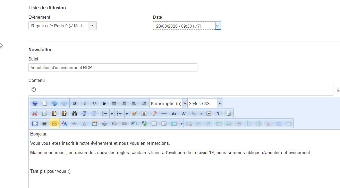Insert a bulleted list
Image resolution: width=340 pixels, height=188 pixels.
pos(119,113)
